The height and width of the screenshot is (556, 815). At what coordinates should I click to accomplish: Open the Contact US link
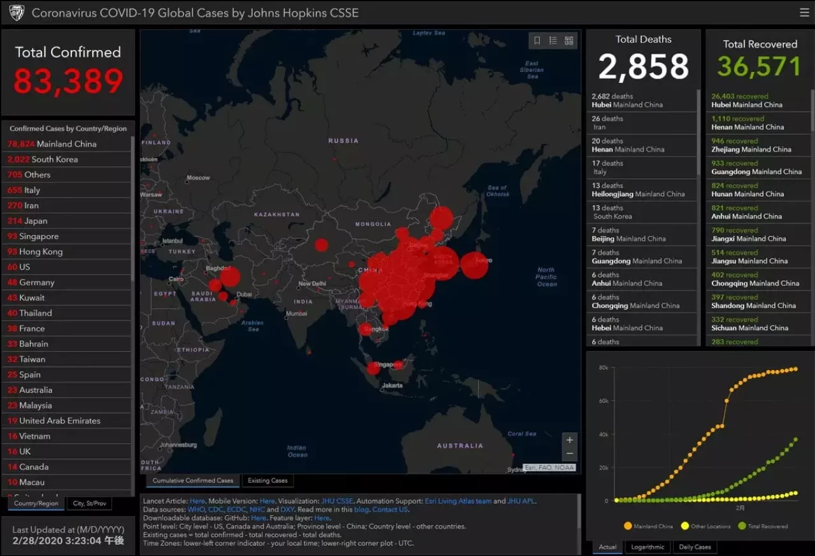click(x=390, y=510)
